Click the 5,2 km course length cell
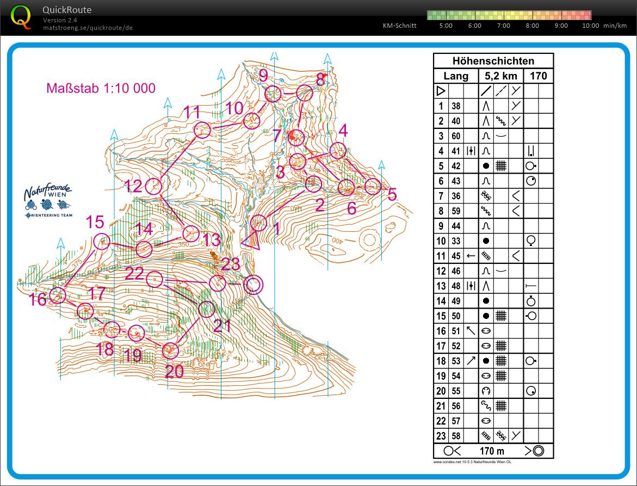The width and height of the screenshot is (637, 486). (x=501, y=76)
